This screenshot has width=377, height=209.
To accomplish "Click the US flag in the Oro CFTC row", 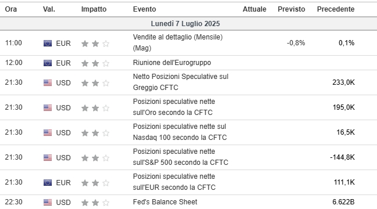I will point(48,108).
